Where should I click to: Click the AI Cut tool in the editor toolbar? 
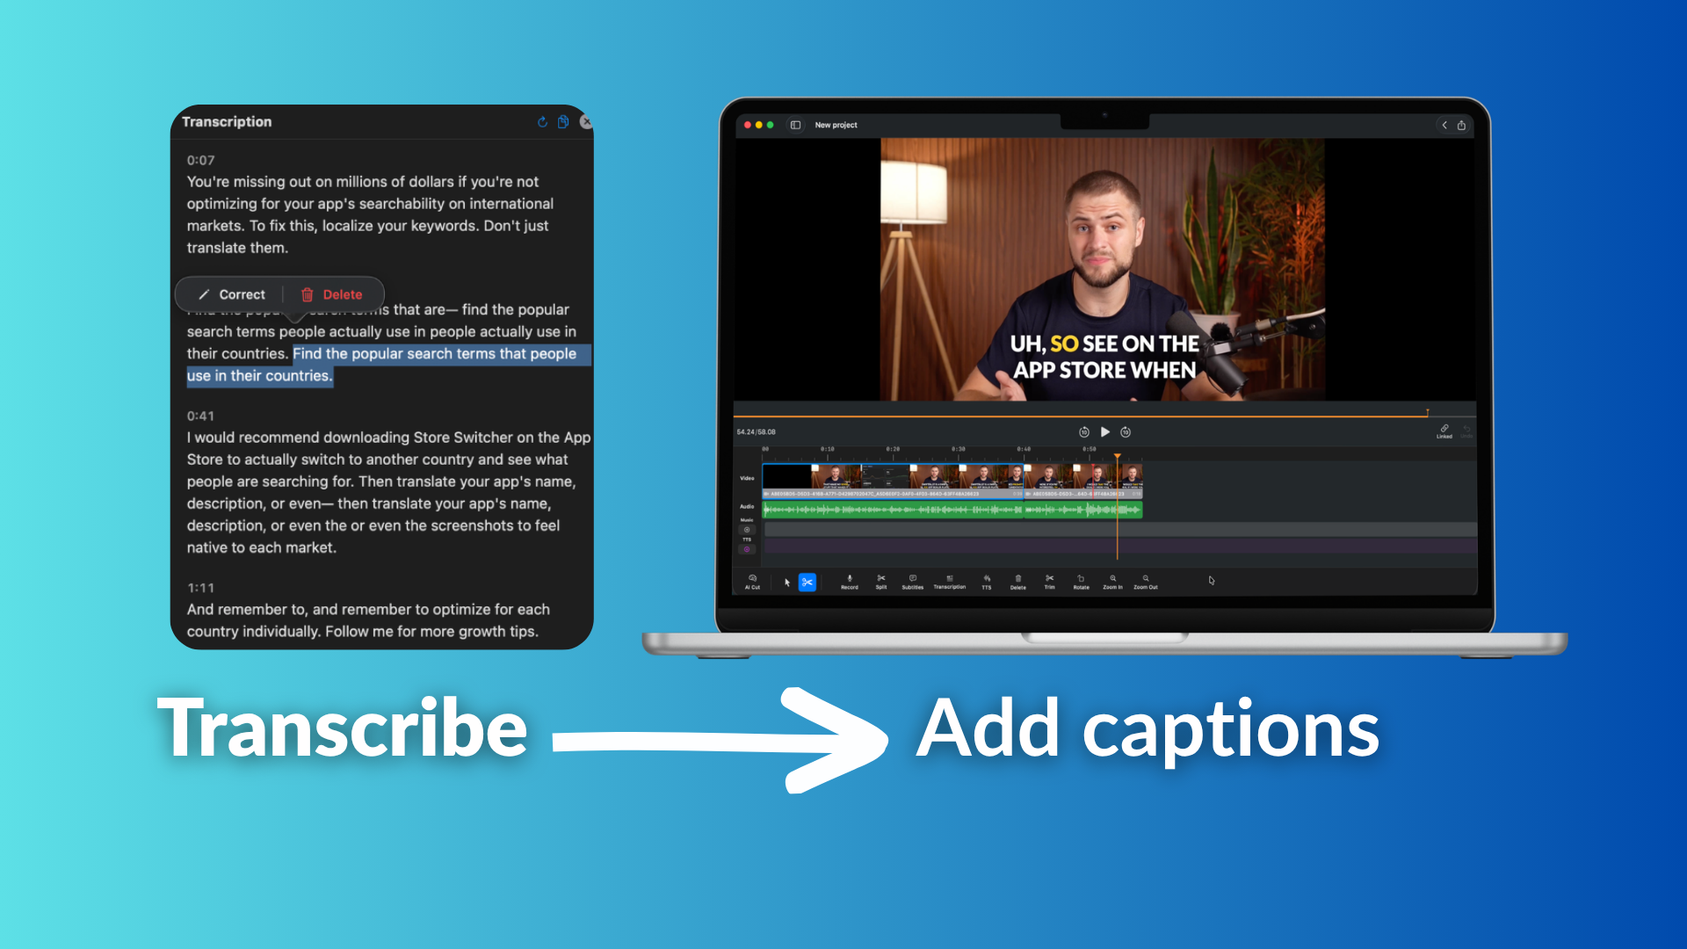pos(752,582)
